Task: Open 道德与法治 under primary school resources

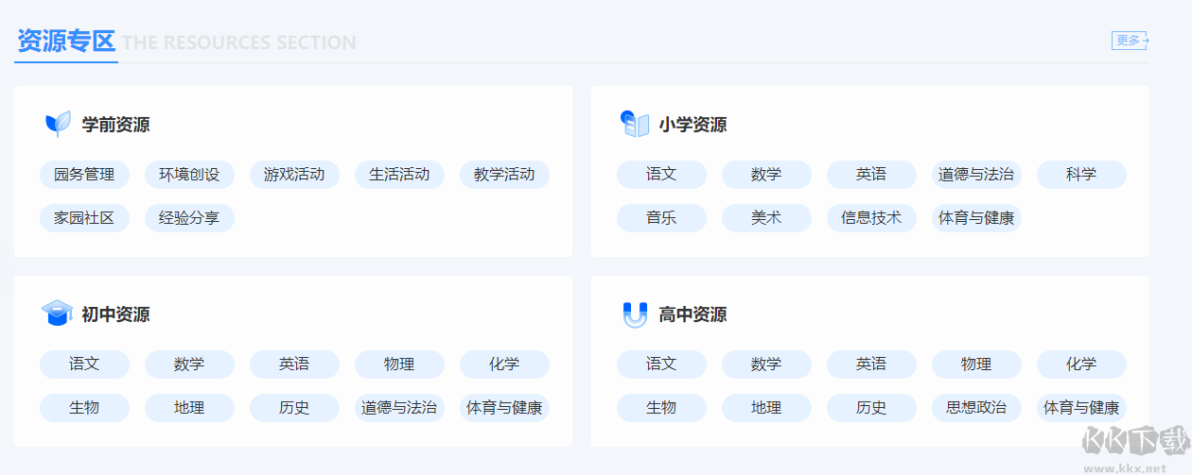Action: [976, 175]
